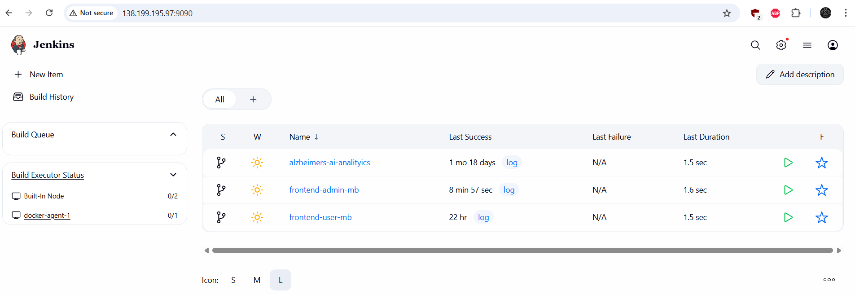Click the Jenkins logo icon
The width and height of the screenshot is (855, 295).
(18, 45)
